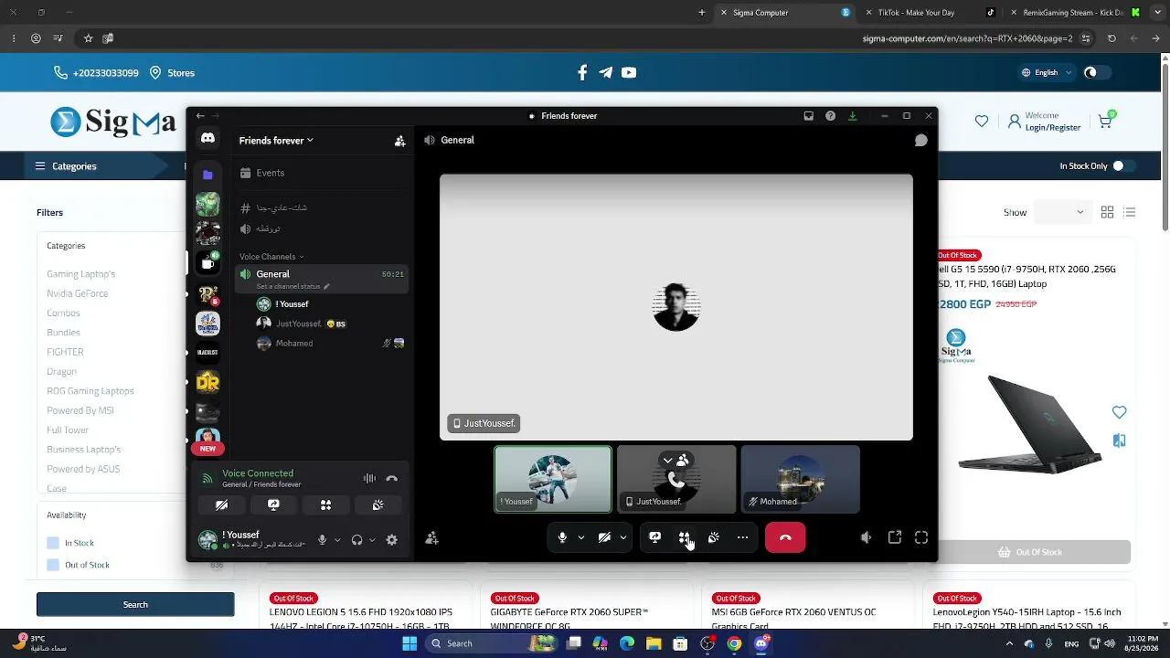This screenshot has height=658, width=1170.
Task: Click the green download update icon in Discord
Action: [x=852, y=116]
